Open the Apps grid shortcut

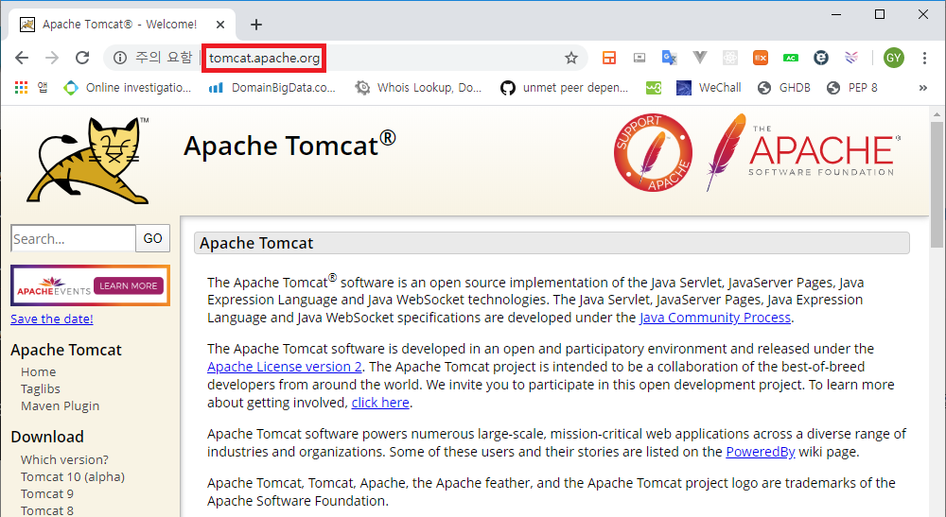coord(31,88)
